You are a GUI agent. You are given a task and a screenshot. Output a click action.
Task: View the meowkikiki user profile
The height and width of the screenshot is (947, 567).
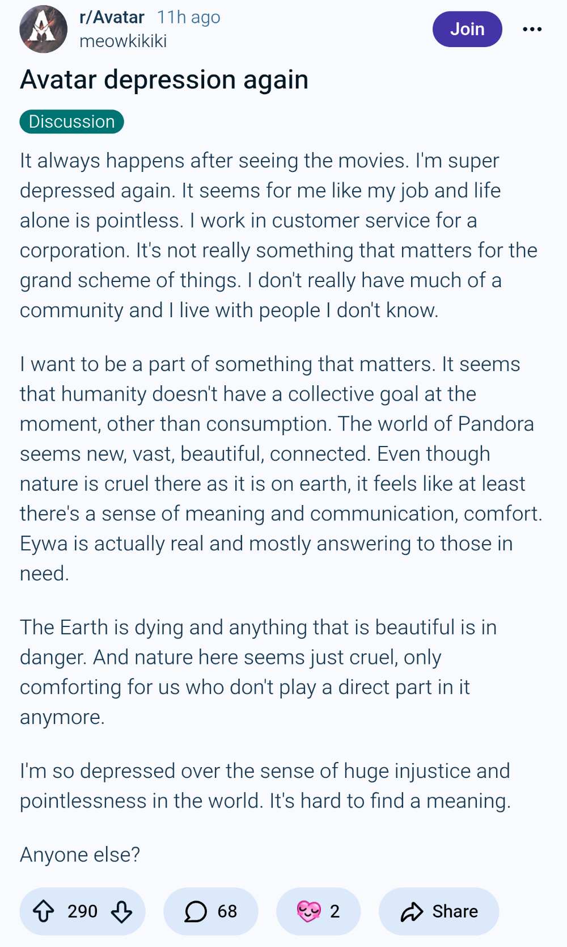[123, 41]
